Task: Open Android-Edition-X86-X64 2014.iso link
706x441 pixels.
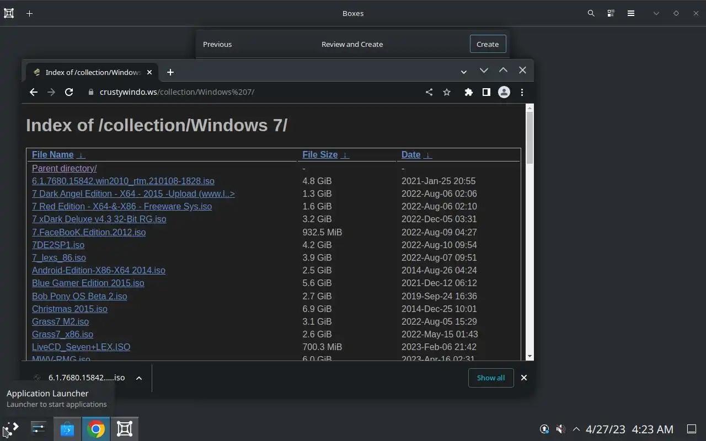Action: [99, 270]
